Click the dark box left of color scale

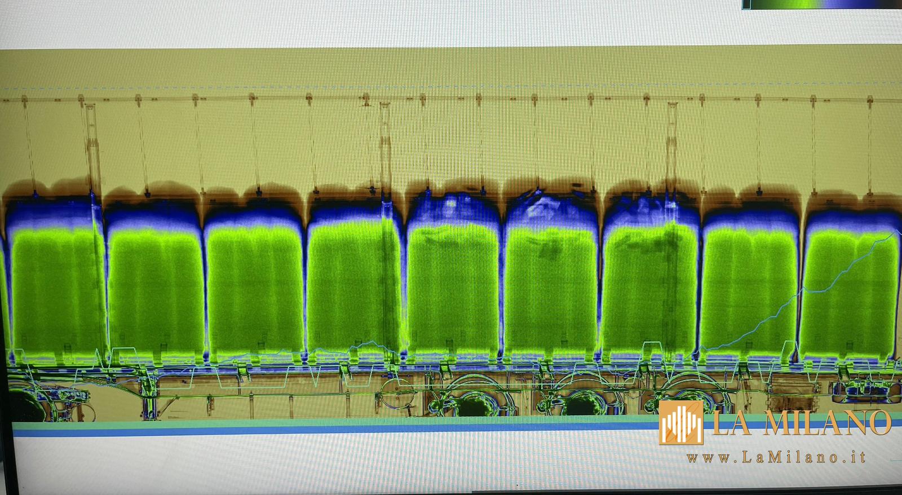[746, 4]
